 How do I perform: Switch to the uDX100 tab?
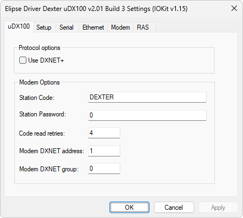[x=19, y=26]
